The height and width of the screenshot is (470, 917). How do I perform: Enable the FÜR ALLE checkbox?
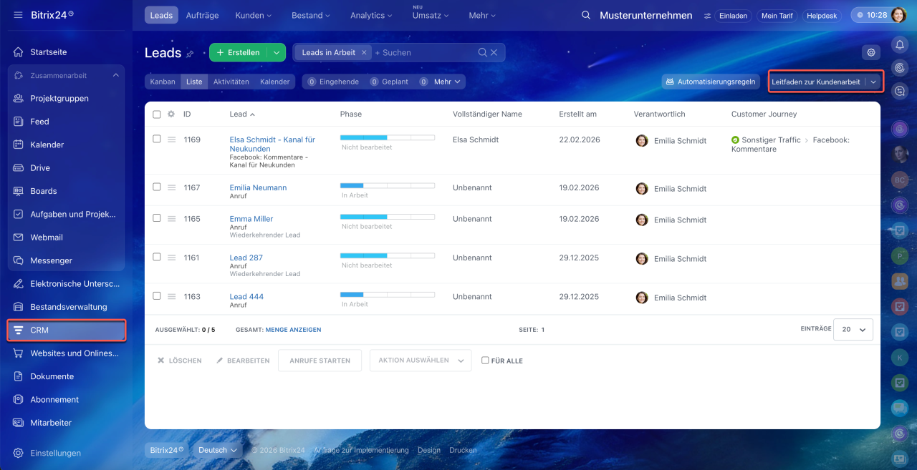click(485, 361)
